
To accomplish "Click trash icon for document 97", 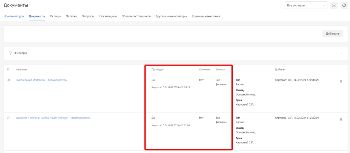I will 340,119.
